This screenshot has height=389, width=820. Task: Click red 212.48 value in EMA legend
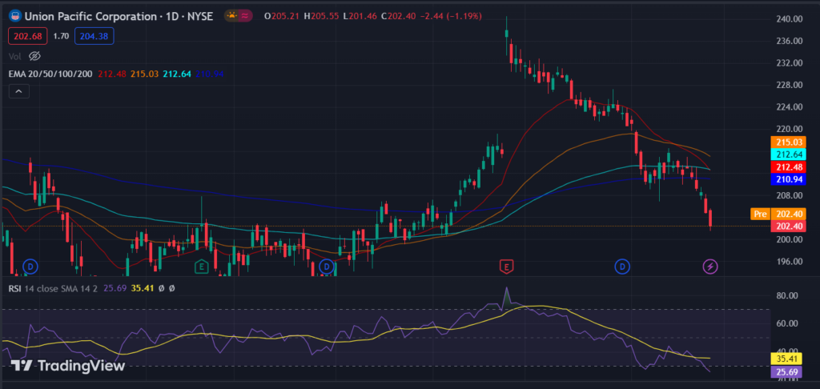(111, 74)
